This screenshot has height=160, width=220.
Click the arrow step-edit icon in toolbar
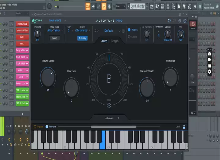[x=93, y=6]
